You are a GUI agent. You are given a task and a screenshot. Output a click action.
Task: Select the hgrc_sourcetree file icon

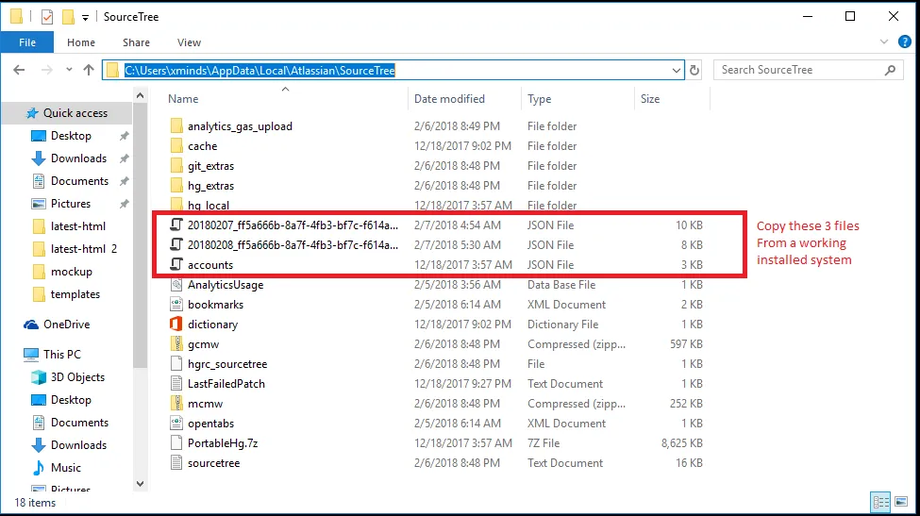coord(176,363)
